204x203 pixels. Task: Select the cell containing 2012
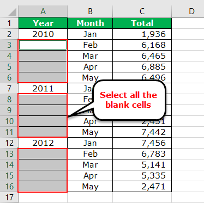pos(43,143)
